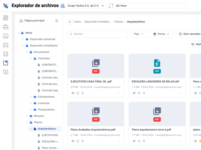Star Plano arquitectonico torre A as favorite
The image size is (201, 150).
click(x=139, y=141)
